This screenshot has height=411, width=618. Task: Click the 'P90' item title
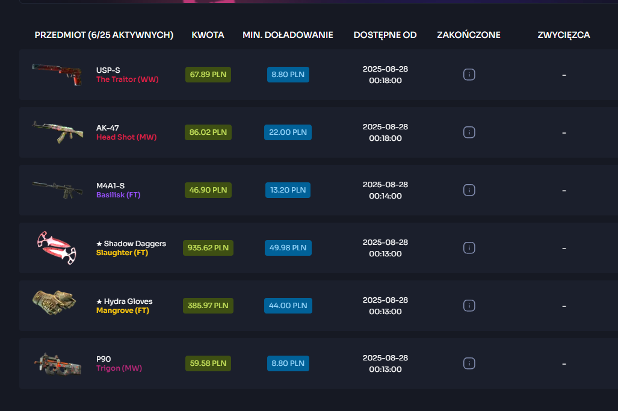[104, 359]
